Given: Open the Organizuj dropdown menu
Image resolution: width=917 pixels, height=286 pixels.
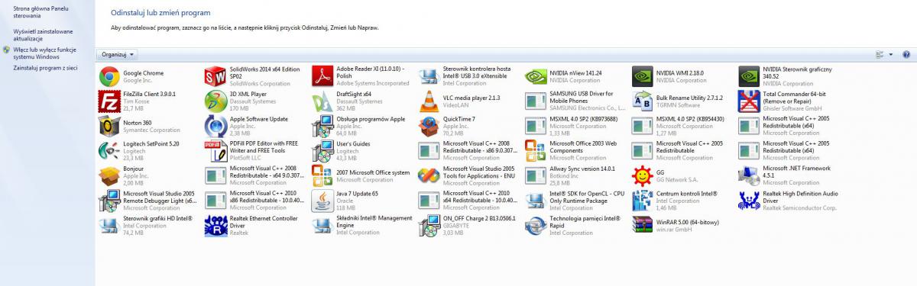Looking at the screenshot, I should click(x=118, y=54).
